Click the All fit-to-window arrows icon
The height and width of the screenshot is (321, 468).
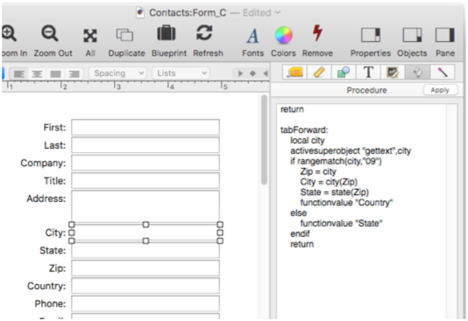[90, 36]
